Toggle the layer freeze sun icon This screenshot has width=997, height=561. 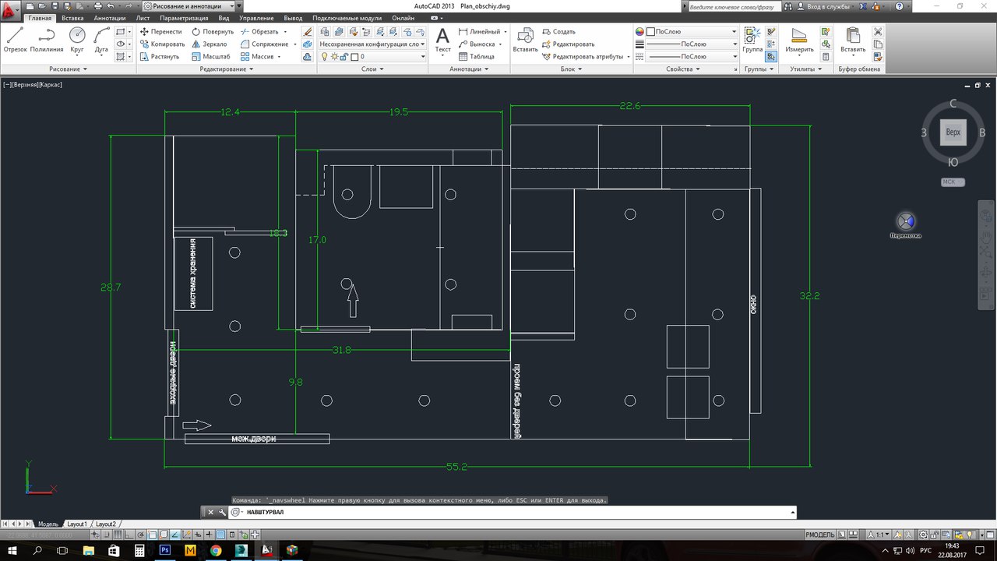[x=335, y=57]
